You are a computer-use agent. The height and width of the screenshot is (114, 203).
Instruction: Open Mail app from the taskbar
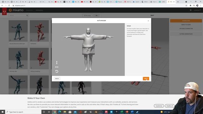tap(75, 112)
